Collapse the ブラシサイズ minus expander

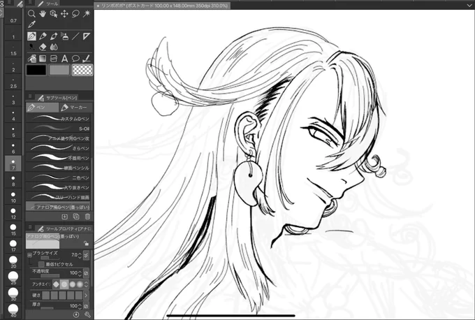(x=29, y=255)
